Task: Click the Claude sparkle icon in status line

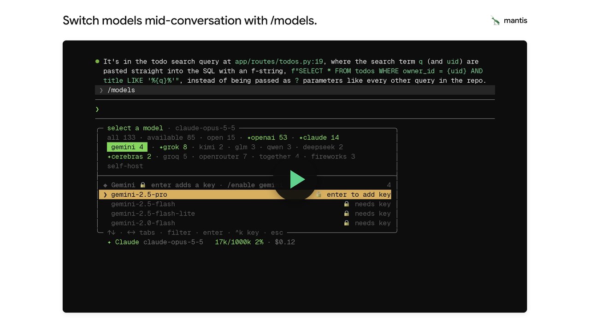Action: click(x=109, y=242)
